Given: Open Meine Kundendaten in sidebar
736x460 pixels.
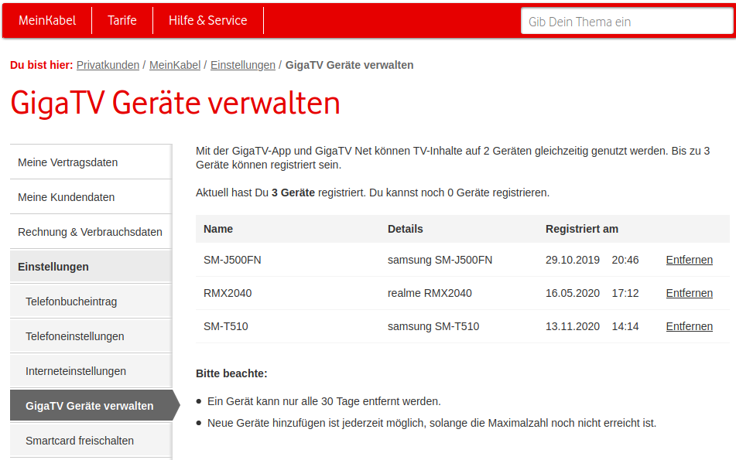Looking at the screenshot, I should [91, 197].
